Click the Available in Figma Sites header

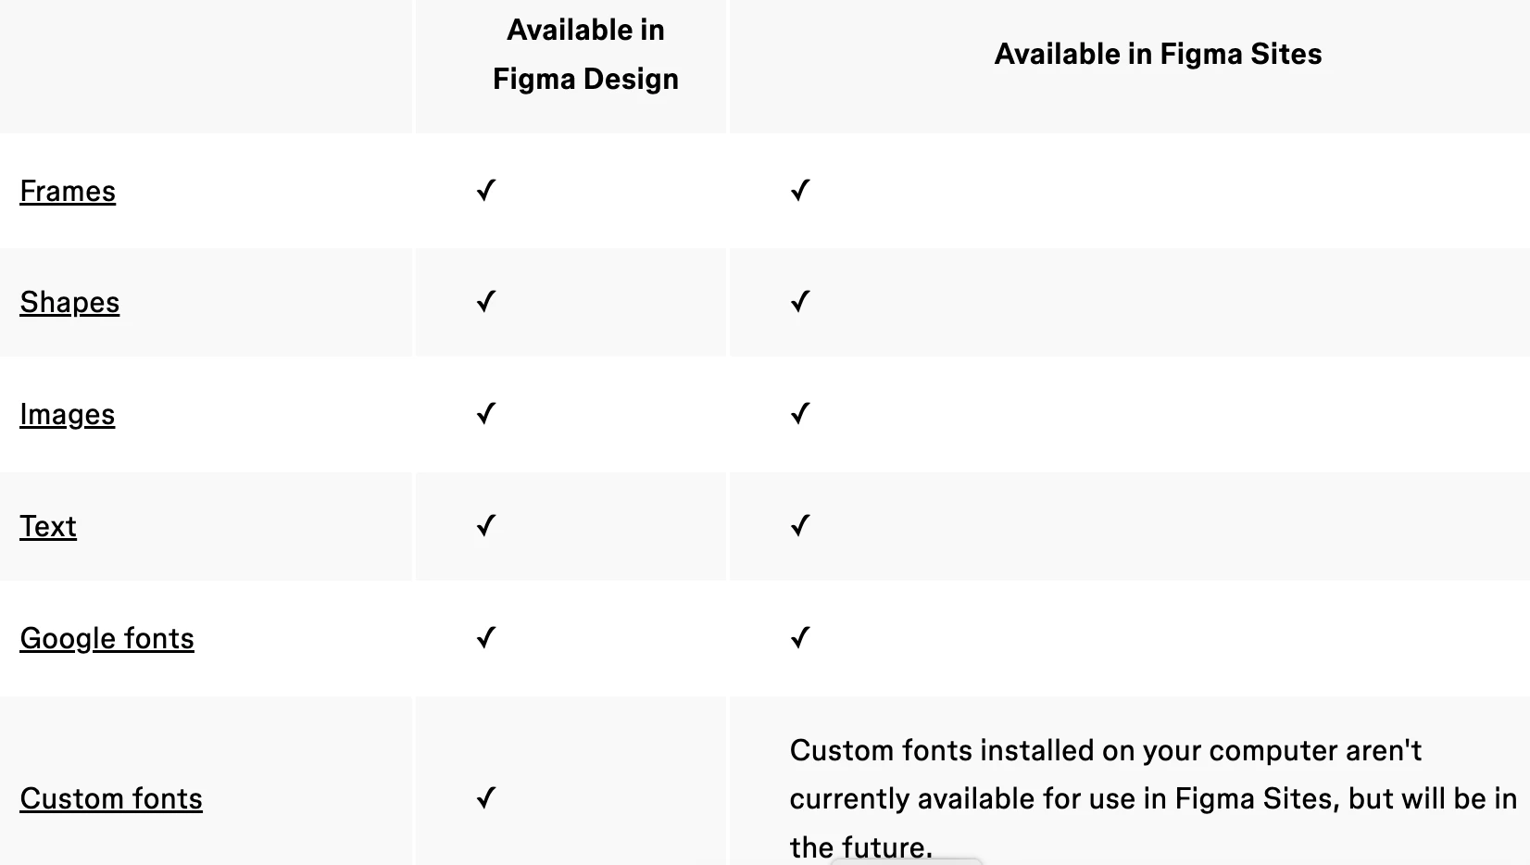tap(1158, 54)
